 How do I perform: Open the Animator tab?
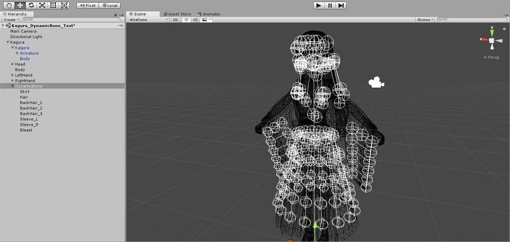pyautogui.click(x=209, y=14)
